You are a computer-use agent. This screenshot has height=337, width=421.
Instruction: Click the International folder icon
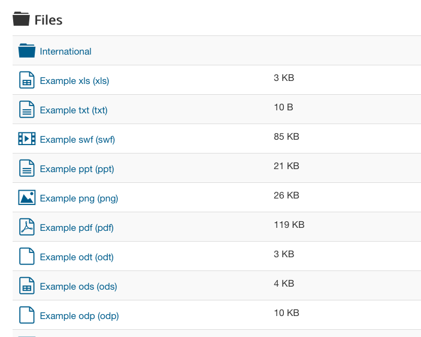pos(27,50)
